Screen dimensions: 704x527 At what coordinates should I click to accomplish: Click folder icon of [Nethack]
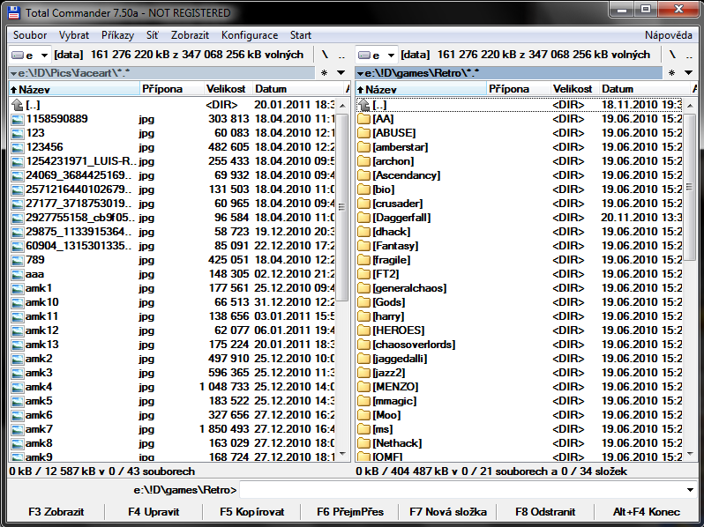364,443
